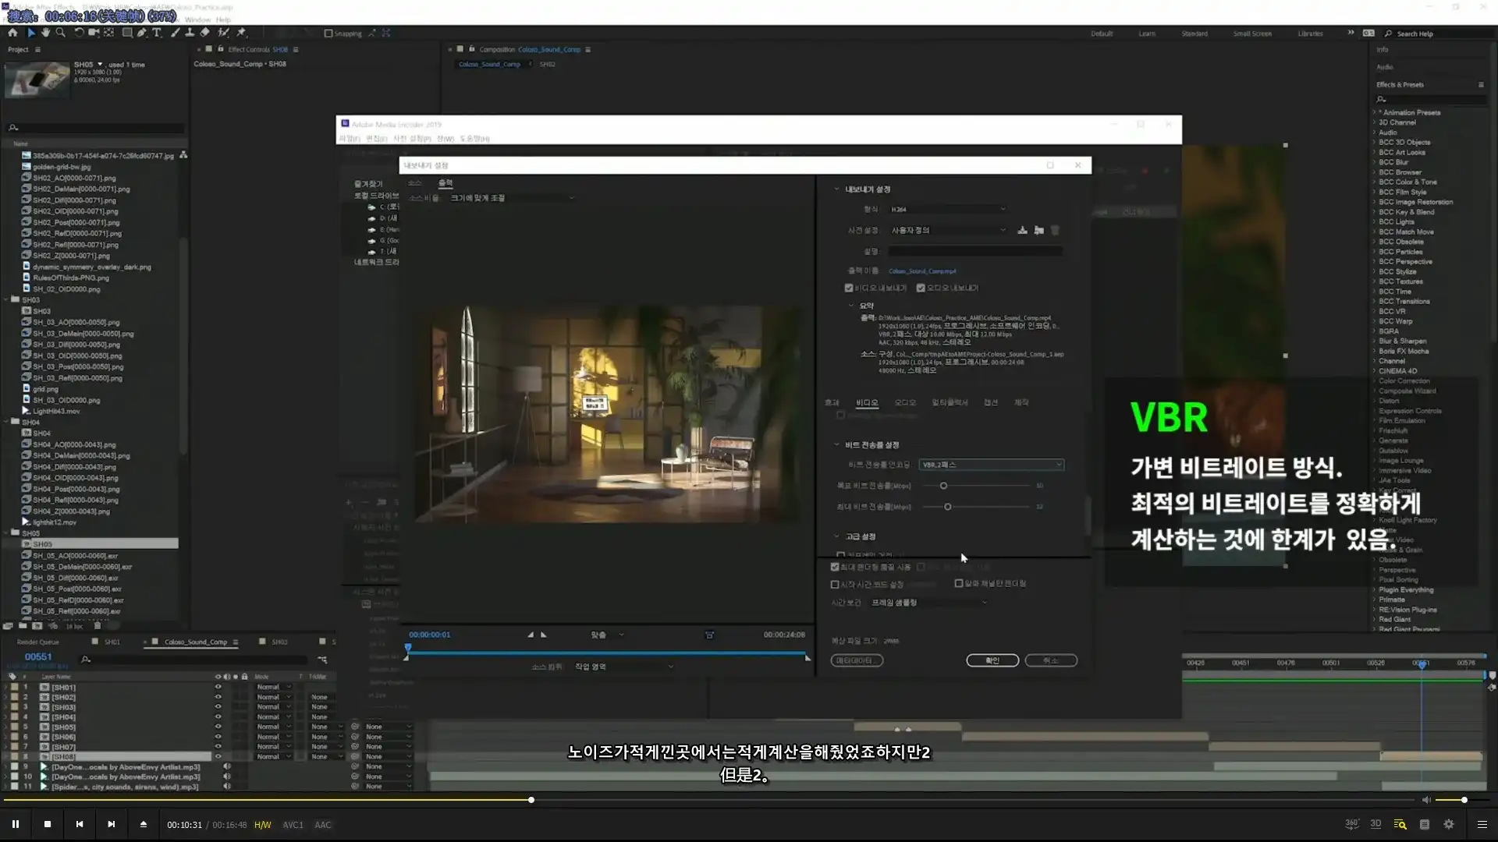This screenshot has height=842, width=1498.
Task: Select the Zoom magnifier tool
Action: 60,33
